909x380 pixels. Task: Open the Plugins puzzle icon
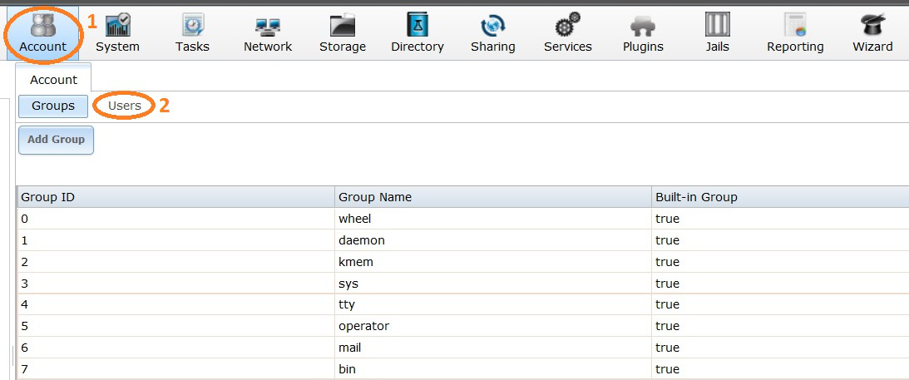point(643,25)
